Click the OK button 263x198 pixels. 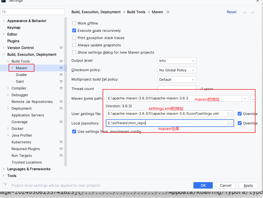(203, 185)
